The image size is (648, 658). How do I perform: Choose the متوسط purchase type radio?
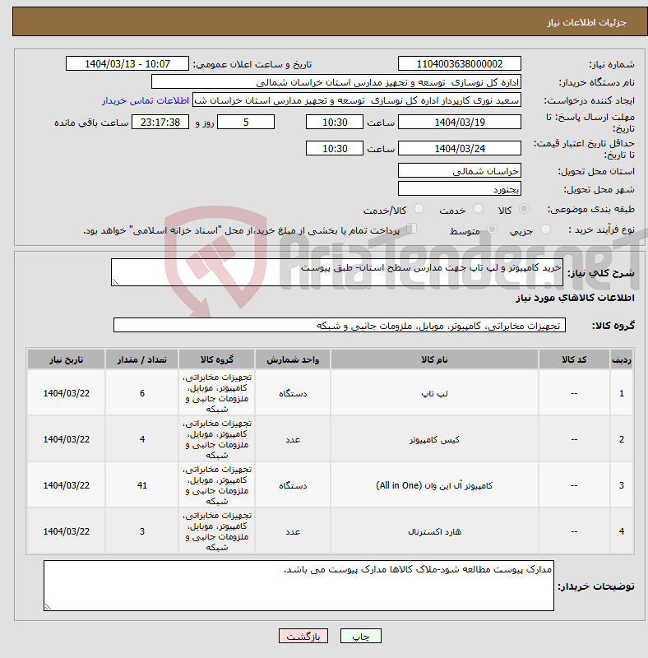[493, 229]
